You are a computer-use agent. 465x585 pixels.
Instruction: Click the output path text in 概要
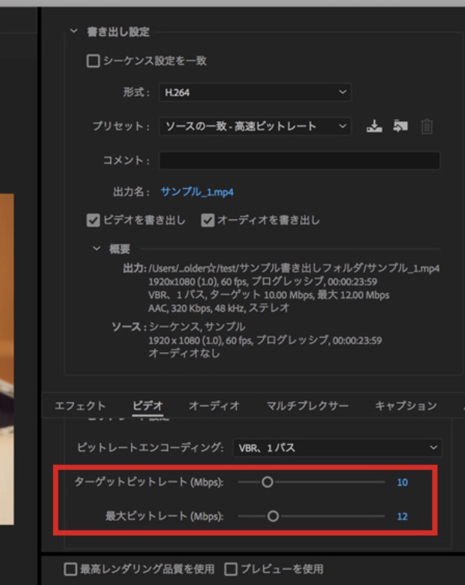click(x=294, y=269)
